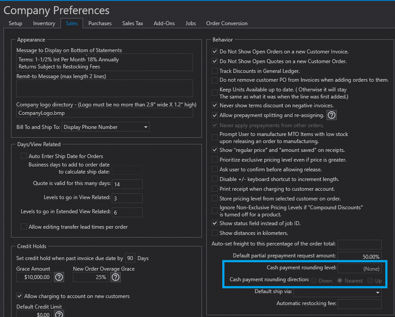Click the Automatic restocking fee field

[359, 304]
